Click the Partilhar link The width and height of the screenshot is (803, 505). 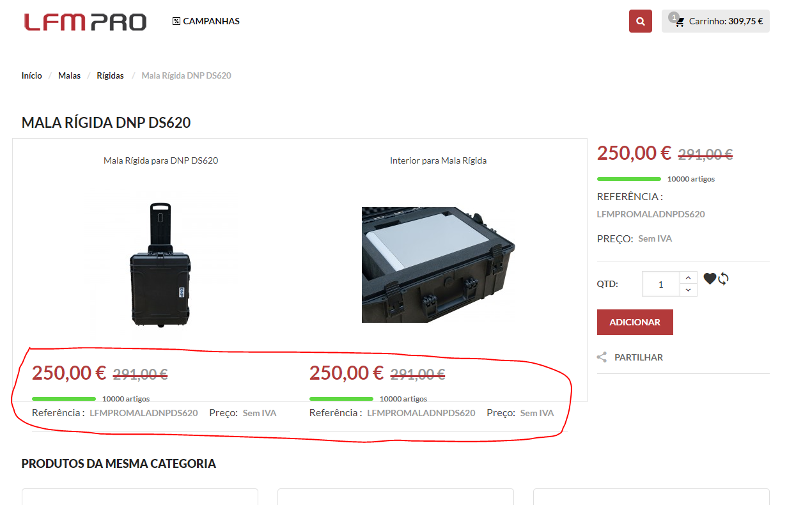[639, 357]
